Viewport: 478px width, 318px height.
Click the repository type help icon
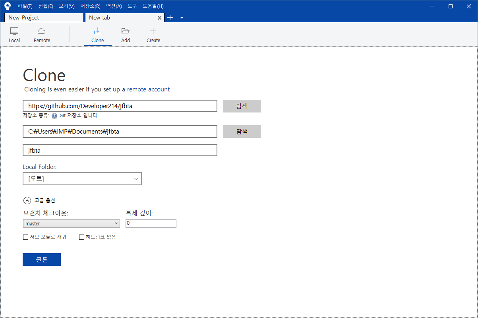click(54, 116)
